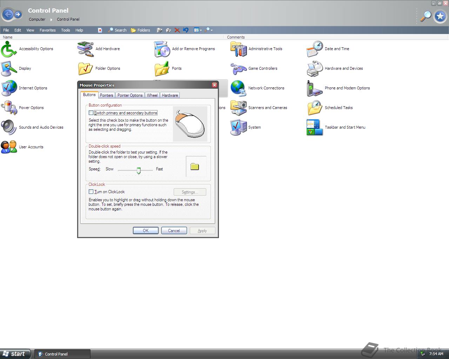Open the View menu
This screenshot has height=359, width=449.
(30, 30)
